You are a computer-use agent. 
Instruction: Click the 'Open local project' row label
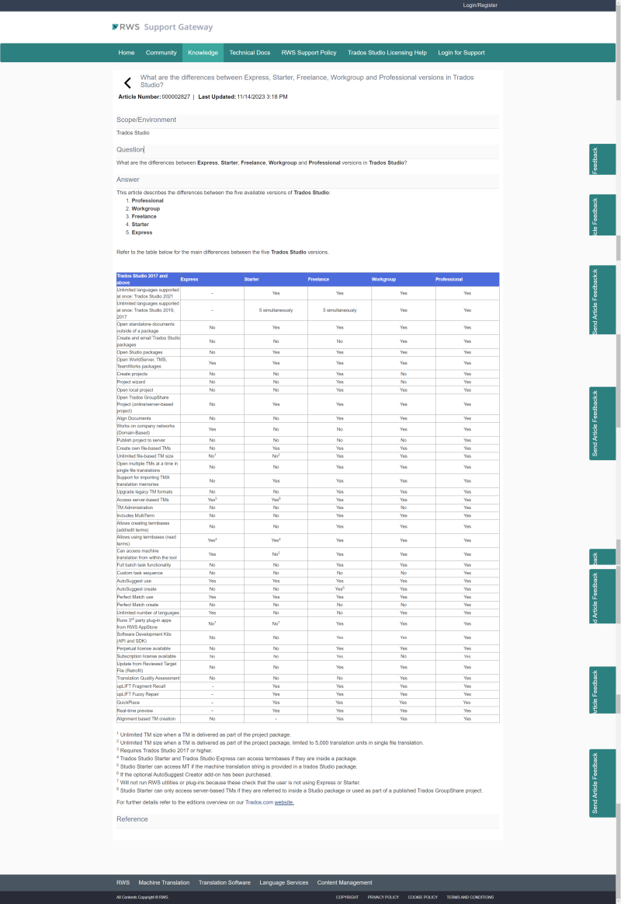(135, 389)
